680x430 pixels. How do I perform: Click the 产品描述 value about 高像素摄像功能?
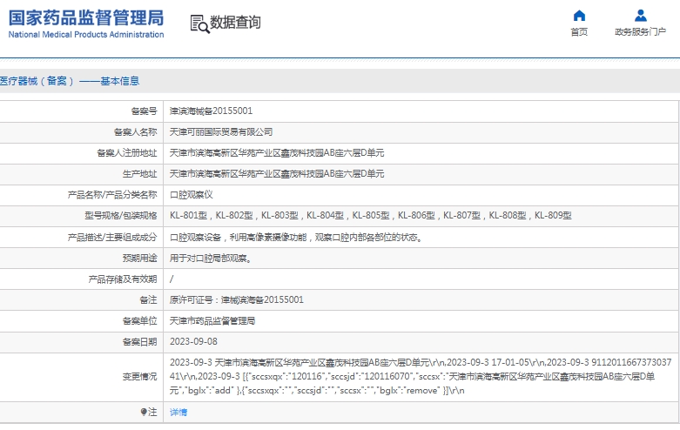pyautogui.click(x=296, y=237)
